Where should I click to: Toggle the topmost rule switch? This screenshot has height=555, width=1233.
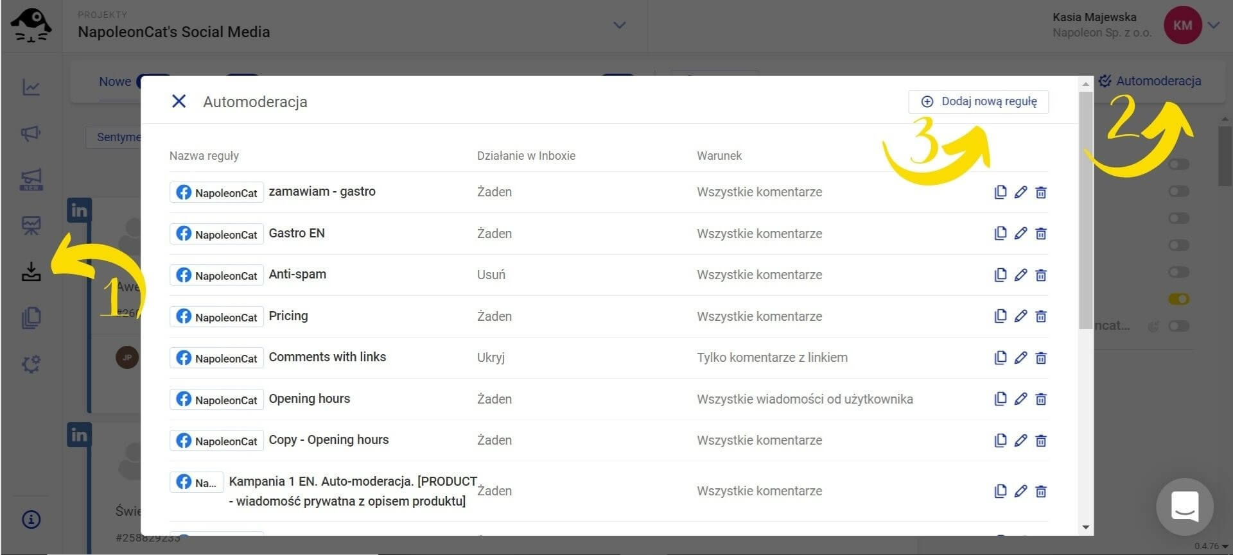point(1178,165)
